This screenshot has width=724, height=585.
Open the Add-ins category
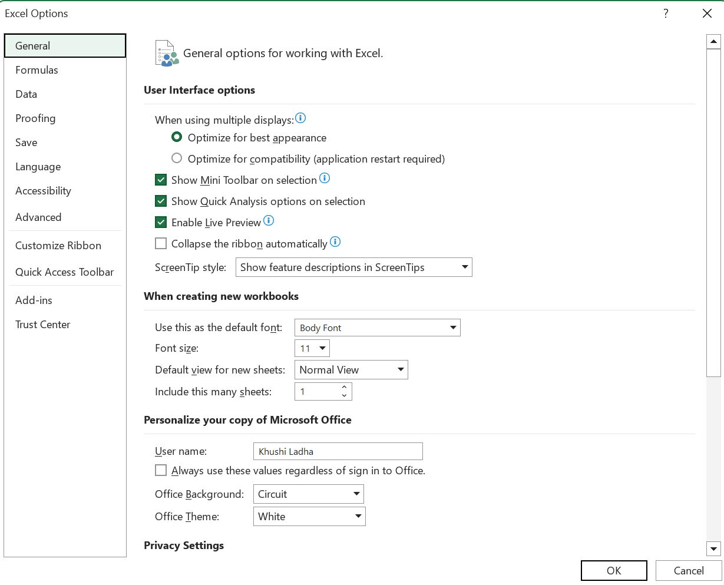click(65, 300)
